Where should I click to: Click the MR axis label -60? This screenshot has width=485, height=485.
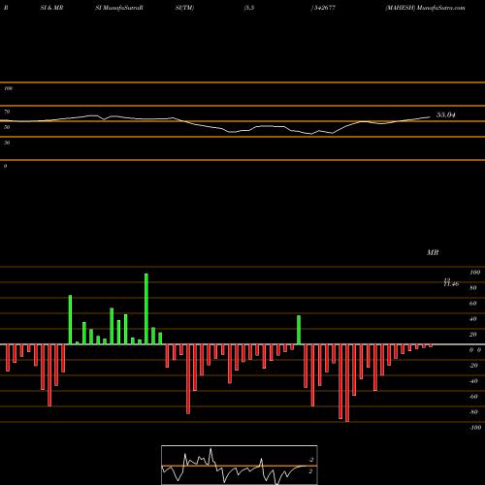click(473, 397)
